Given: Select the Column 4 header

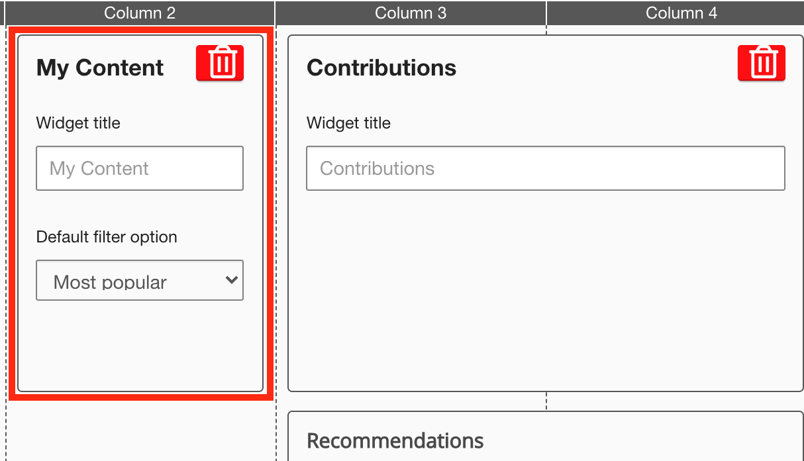Looking at the screenshot, I should point(681,13).
